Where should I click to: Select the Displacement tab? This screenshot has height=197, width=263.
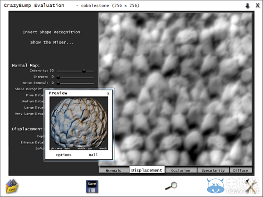tap(147, 170)
